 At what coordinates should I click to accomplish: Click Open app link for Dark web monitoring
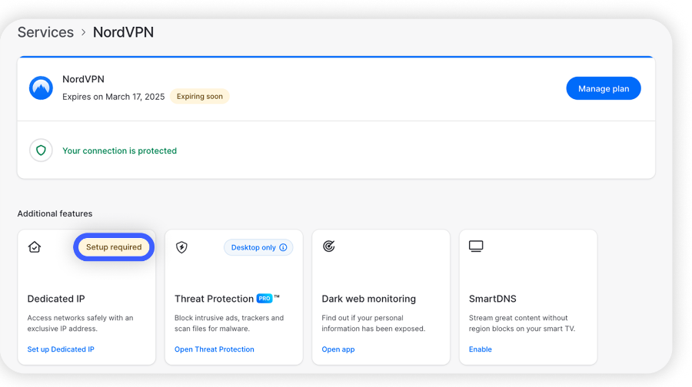coord(338,349)
